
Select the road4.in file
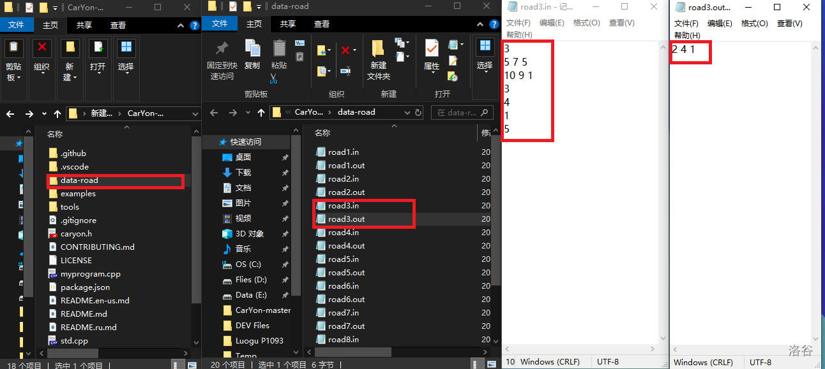coord(344,233)
